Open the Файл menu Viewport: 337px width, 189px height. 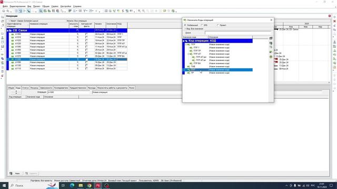[x=5, y=6]
